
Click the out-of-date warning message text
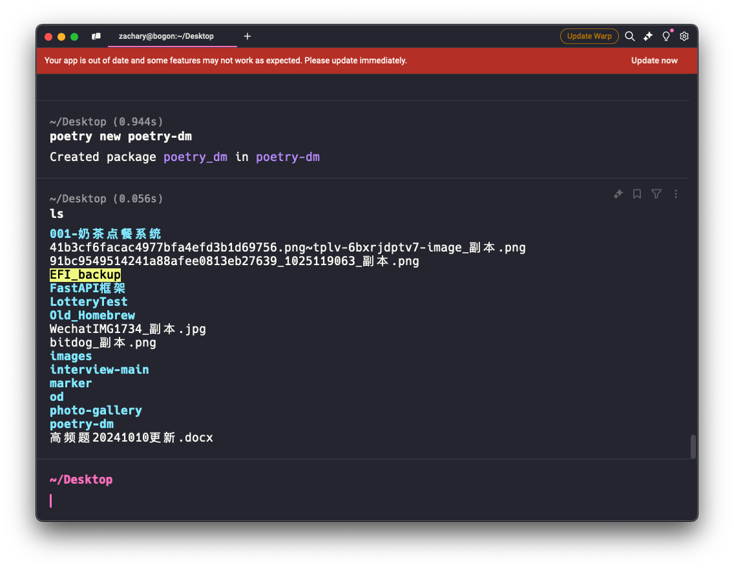[225, 60]
